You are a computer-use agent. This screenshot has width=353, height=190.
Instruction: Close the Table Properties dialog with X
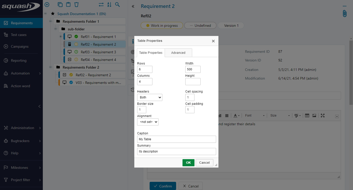[213, 41]
